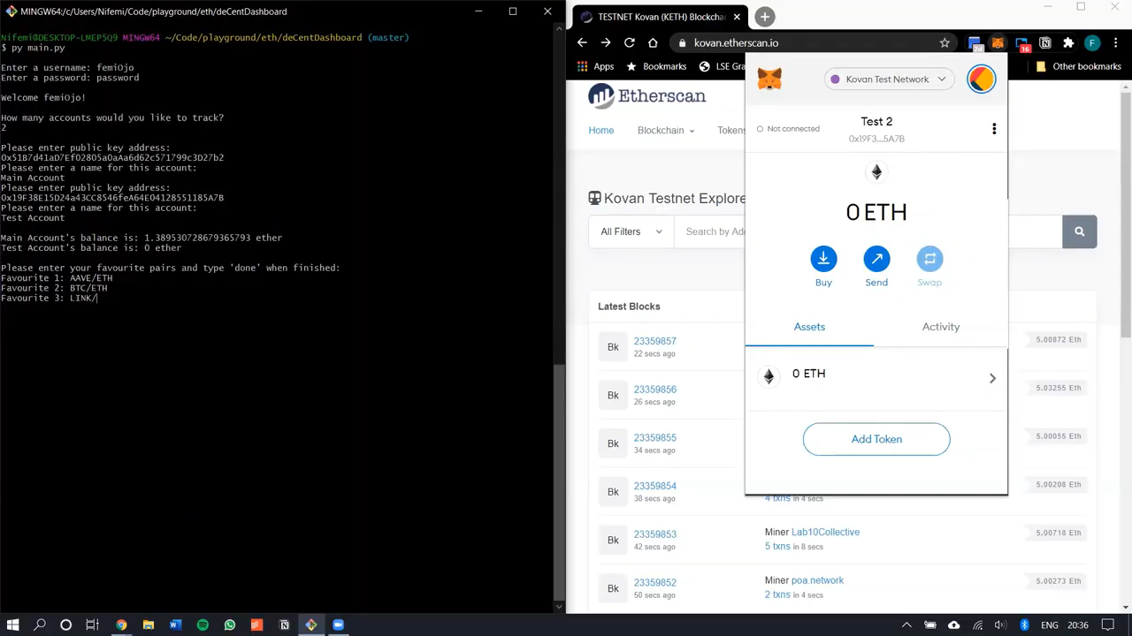
Task: Click the 20:36 taskbar clock
Action: click(x=1078, y=625)
